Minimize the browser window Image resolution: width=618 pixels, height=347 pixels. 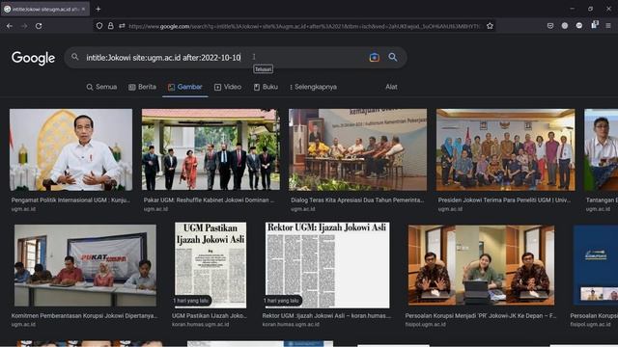[x=572, y=9]
